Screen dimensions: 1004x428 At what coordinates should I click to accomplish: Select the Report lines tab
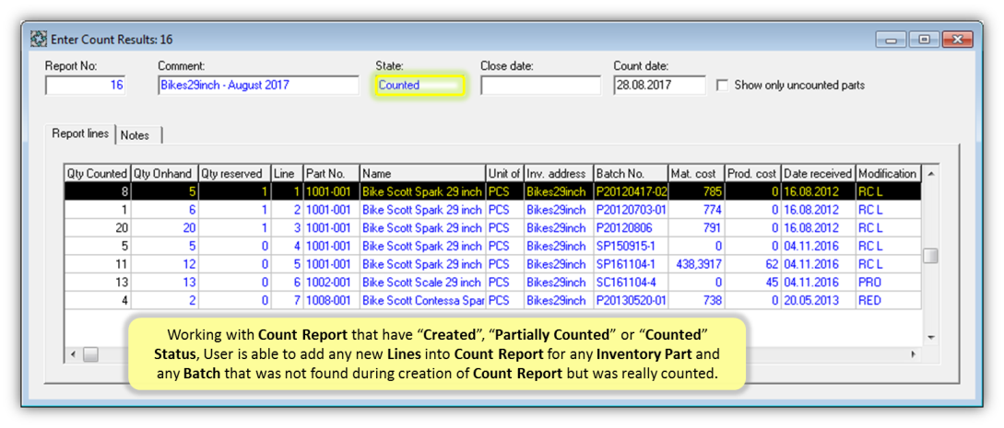pos(81,134)
